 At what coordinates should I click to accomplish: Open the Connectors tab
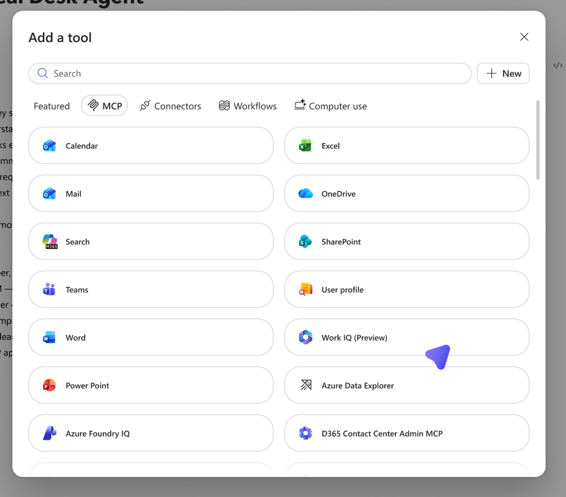click(x=171, y=106)
